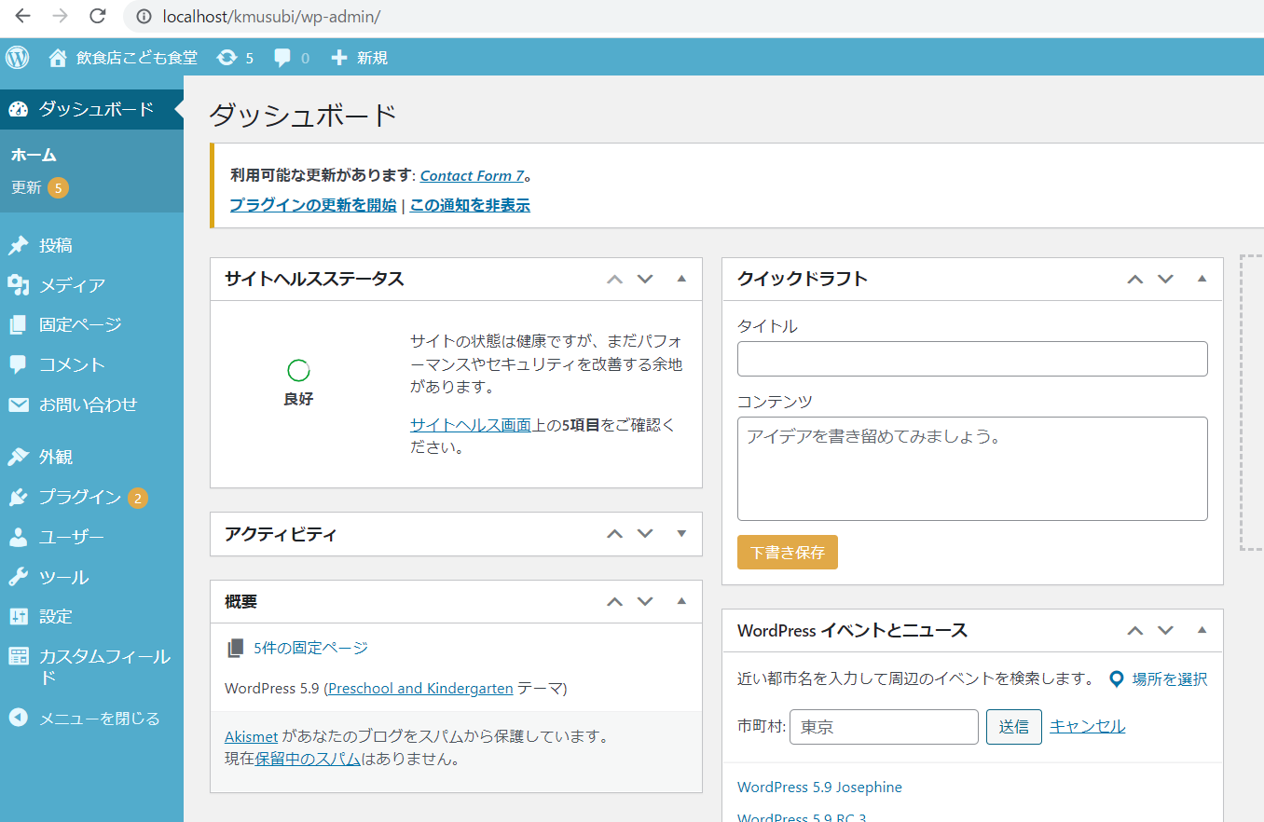The height and width of the screenshot is (822, 1264).
Task: Open the updates icon in admin bar
Action: (227, 58)
